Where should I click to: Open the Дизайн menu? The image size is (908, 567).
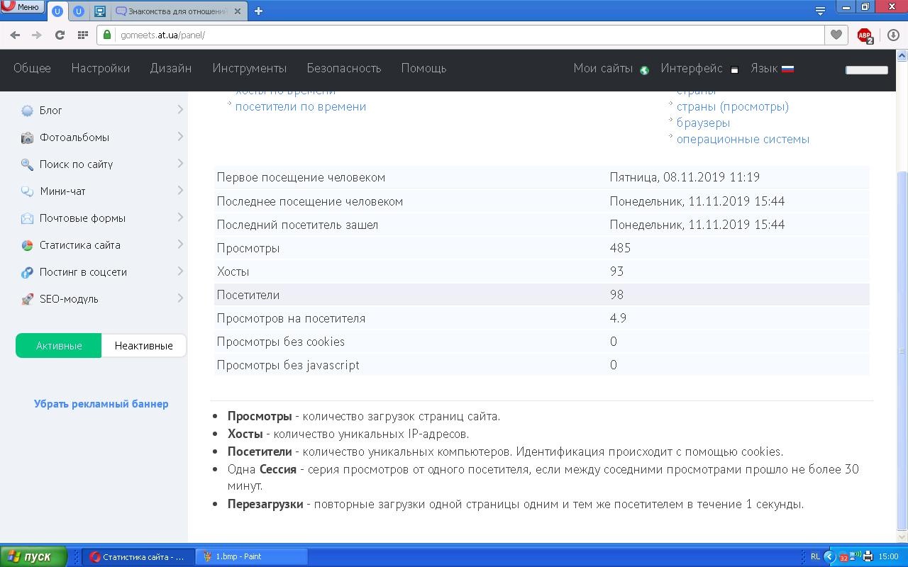(x=171, y=68)
